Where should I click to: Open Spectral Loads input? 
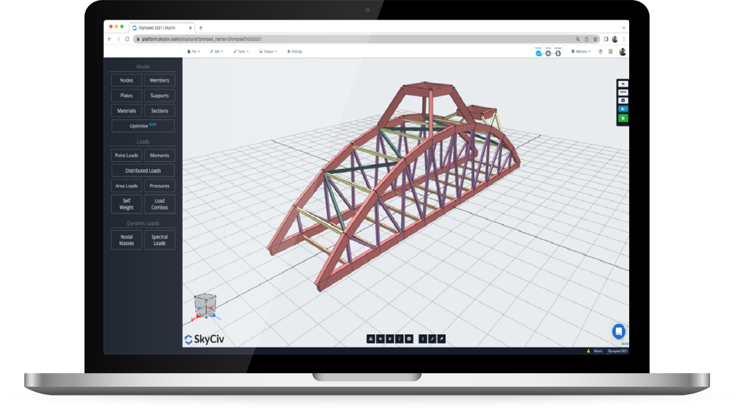pos(159,240)
